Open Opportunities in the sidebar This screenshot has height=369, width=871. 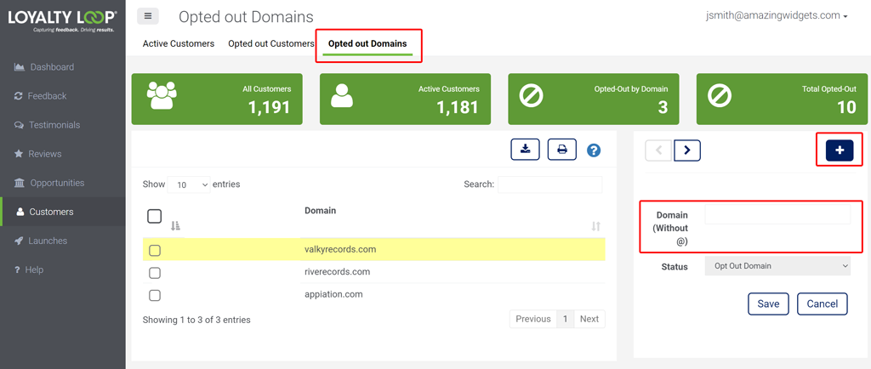tap(63, 183)
